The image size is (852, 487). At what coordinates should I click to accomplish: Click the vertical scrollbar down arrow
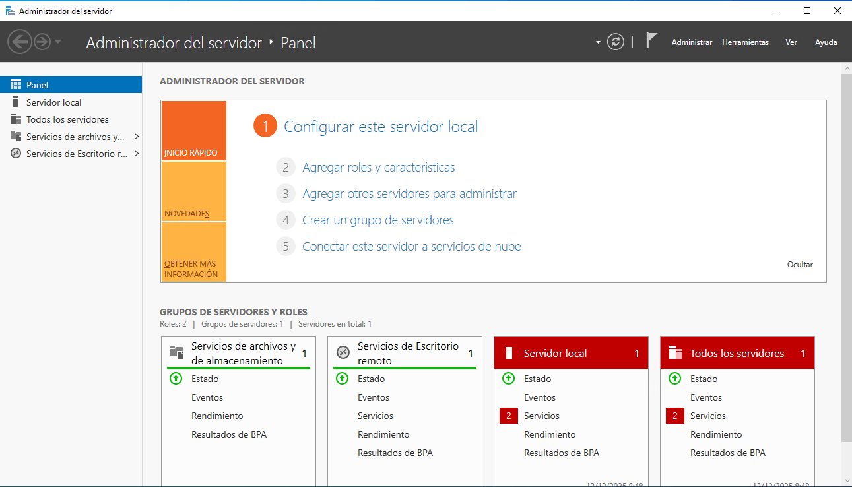(846, 480)
